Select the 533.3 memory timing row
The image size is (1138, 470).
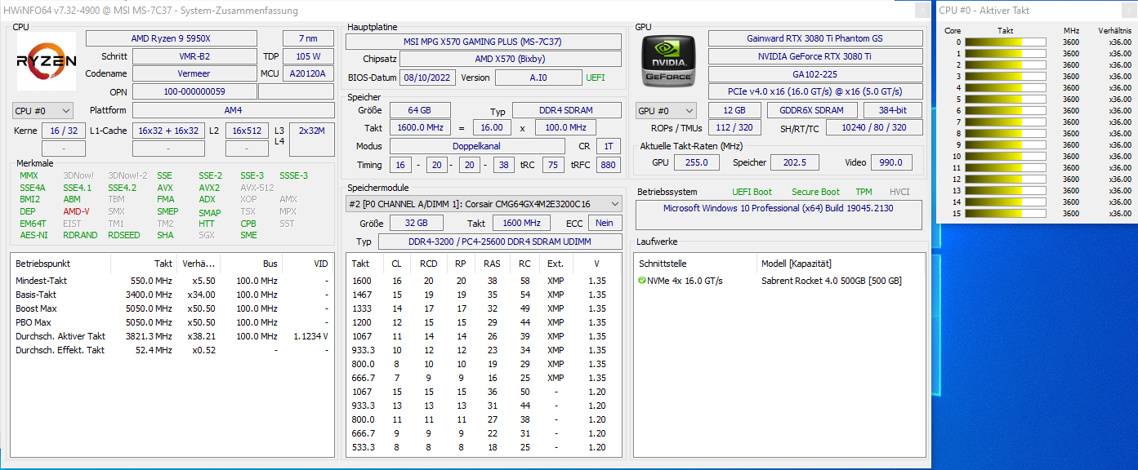pyautogui.click(x=485, y=447)
